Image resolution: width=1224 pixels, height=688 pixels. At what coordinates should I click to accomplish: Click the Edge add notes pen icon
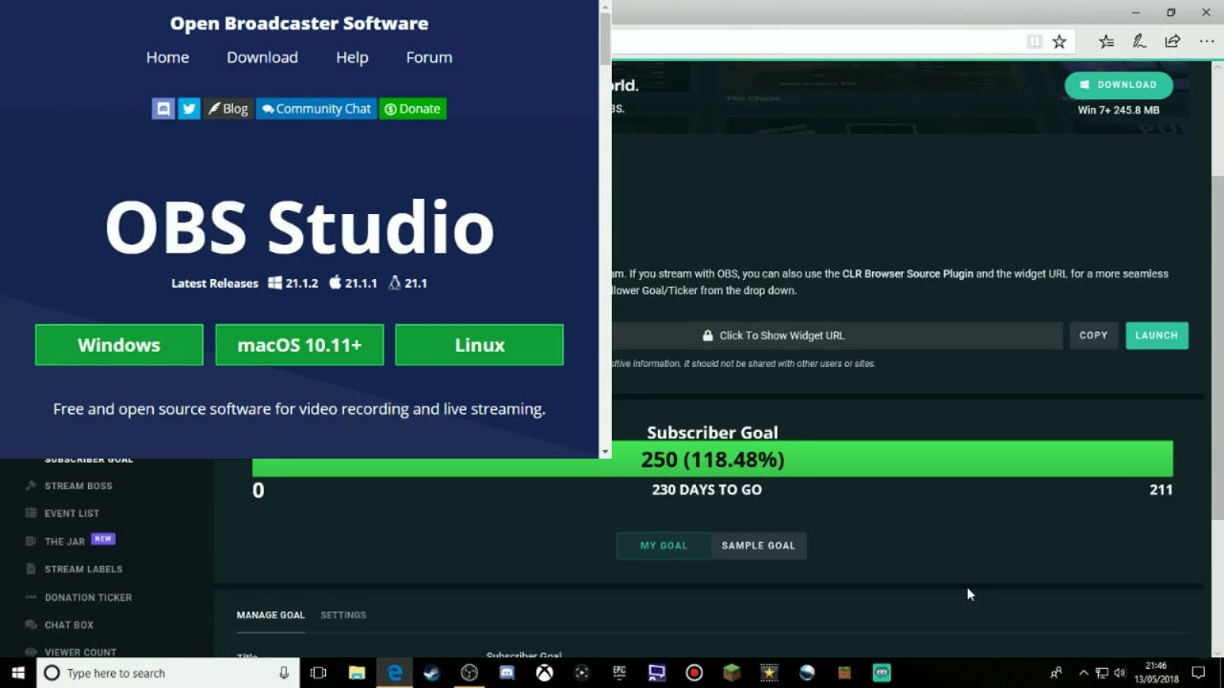[x=1139, y=41]
